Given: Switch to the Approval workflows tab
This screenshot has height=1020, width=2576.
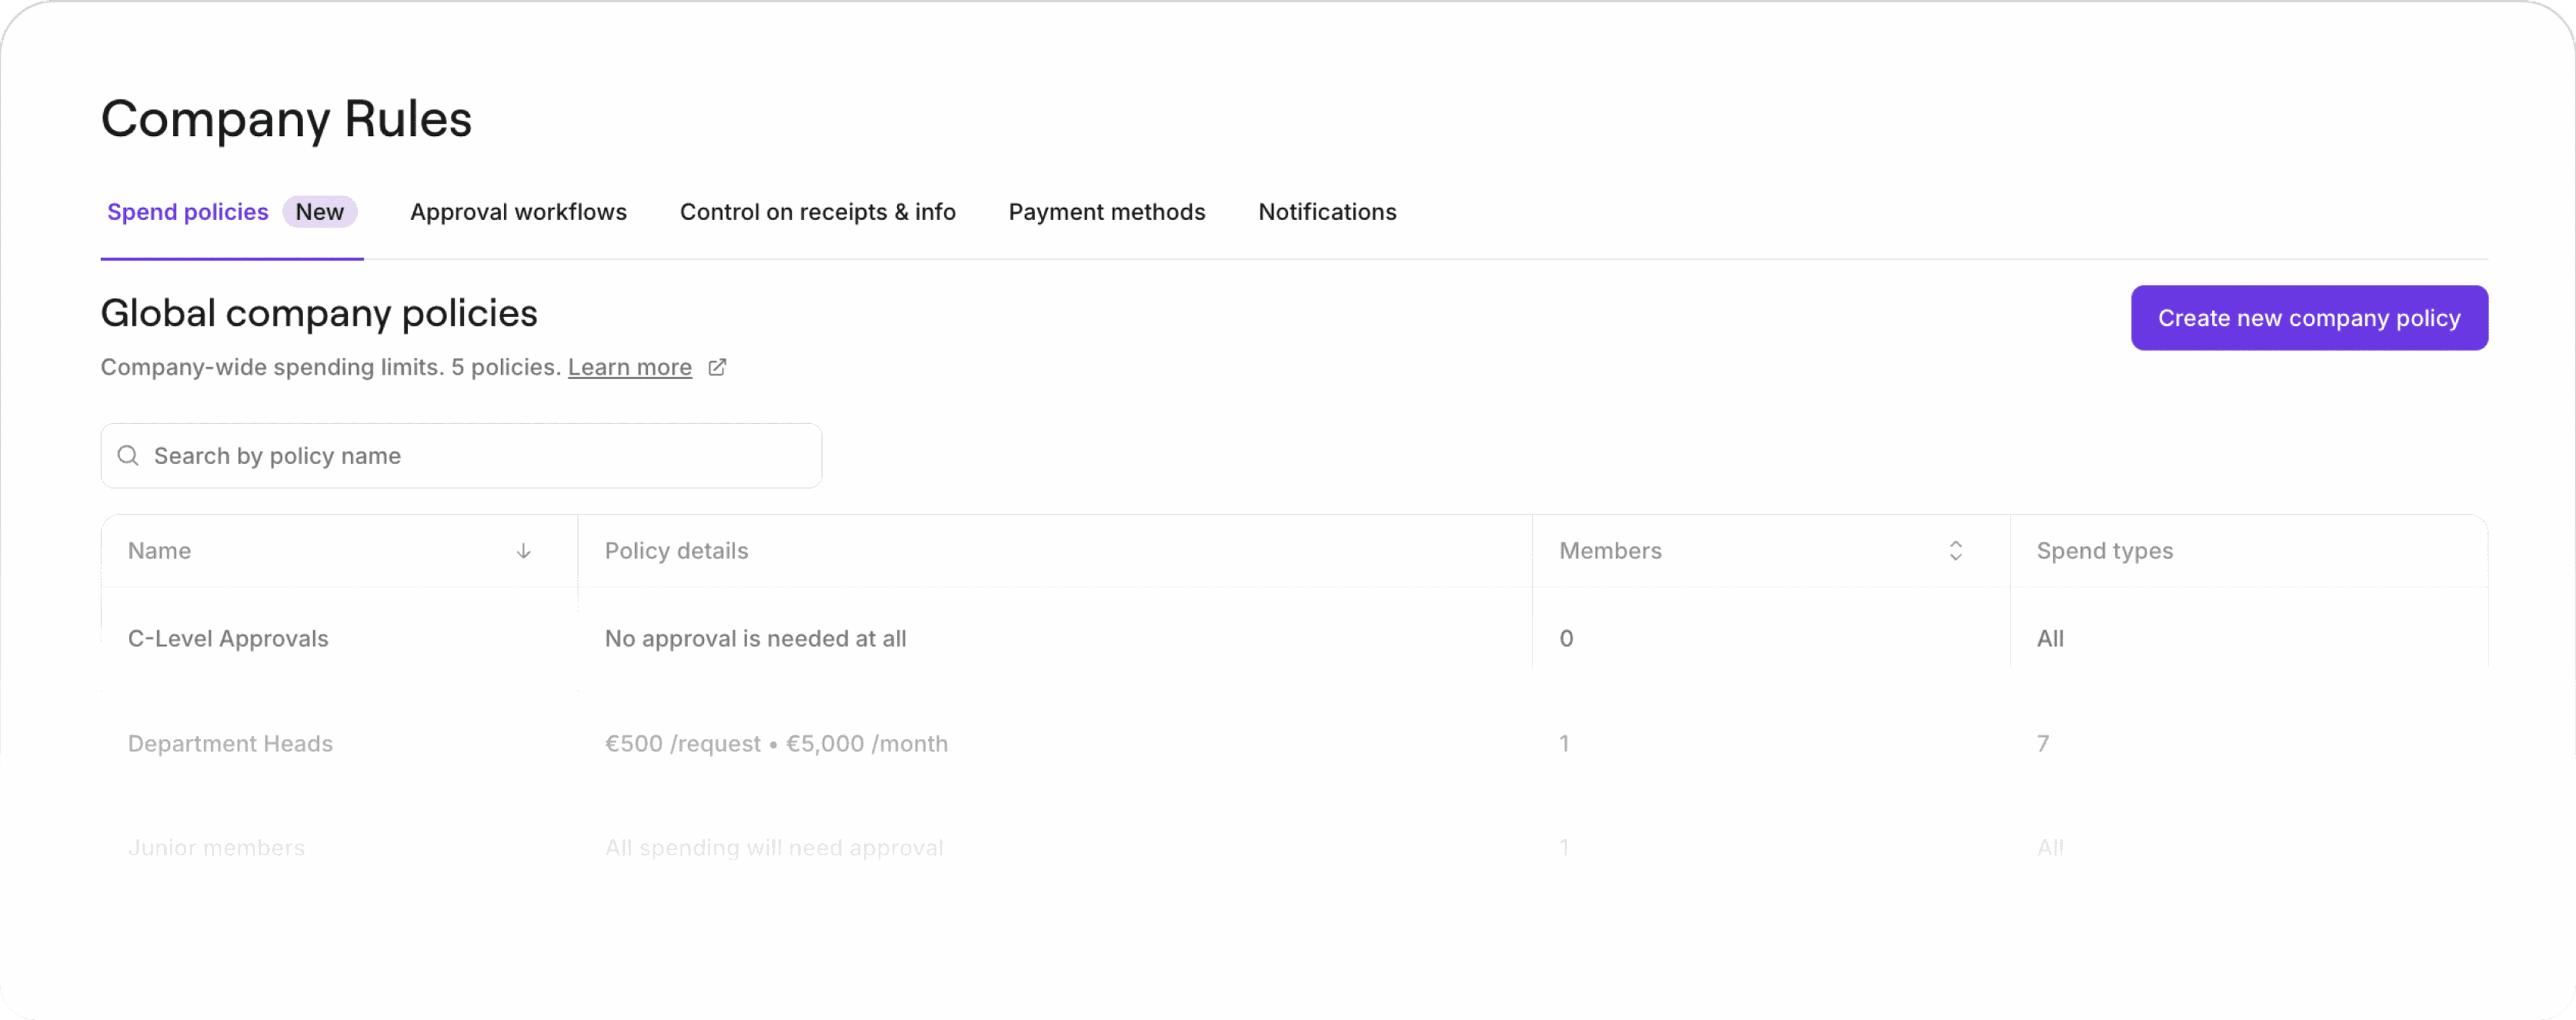Looking at the screenshot, I should [518, 212].
